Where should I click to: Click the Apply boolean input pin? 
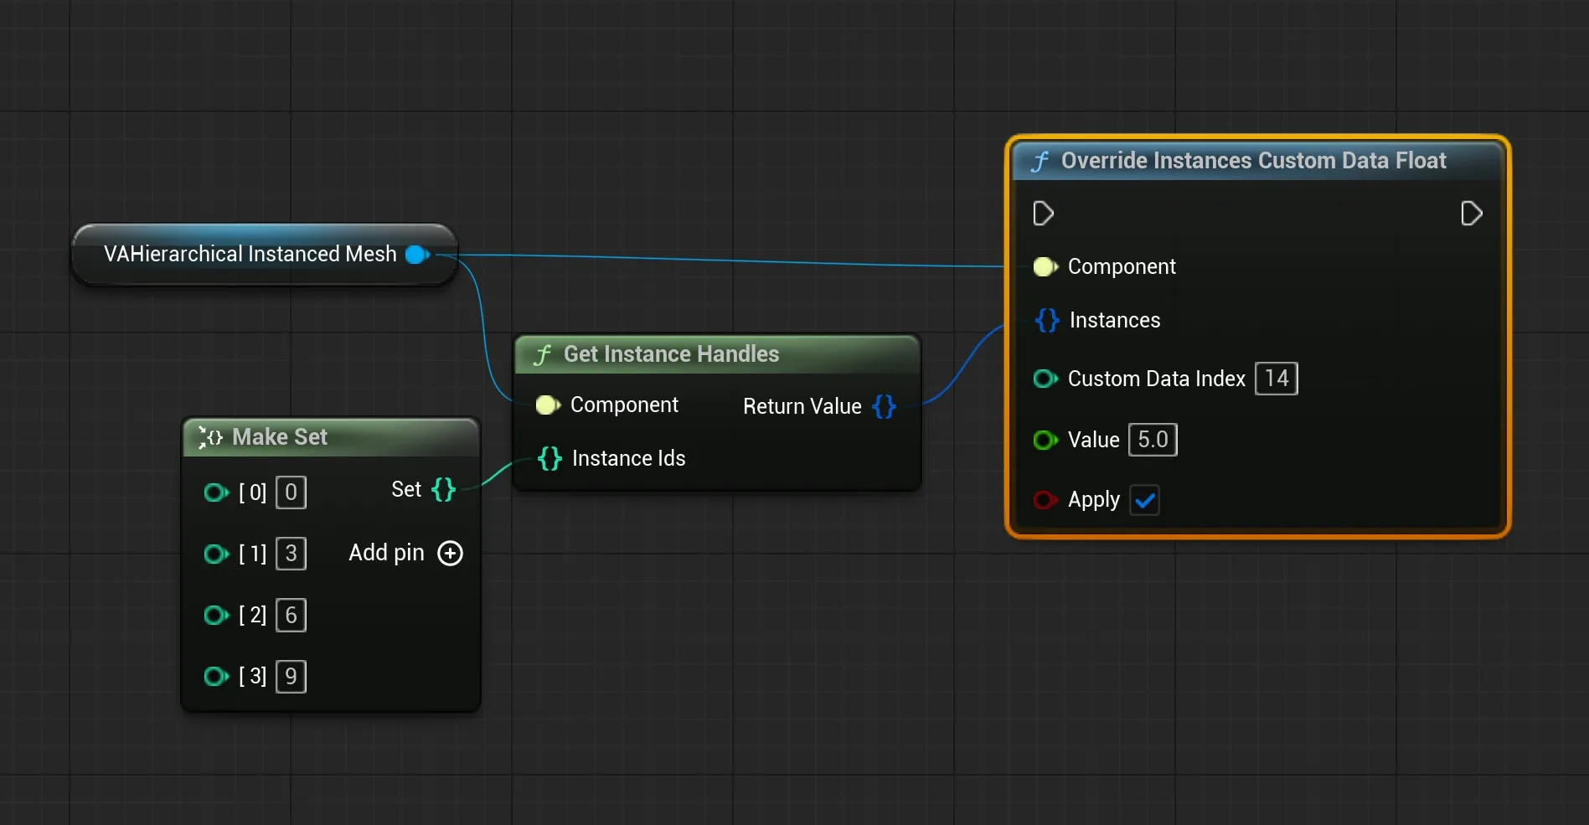[x=1045, y=500]
